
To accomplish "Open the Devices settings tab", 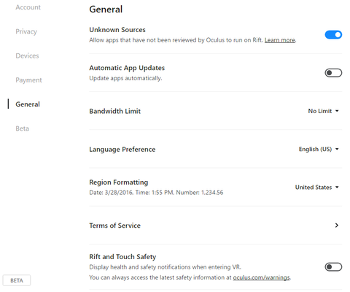I will point(27,55).
